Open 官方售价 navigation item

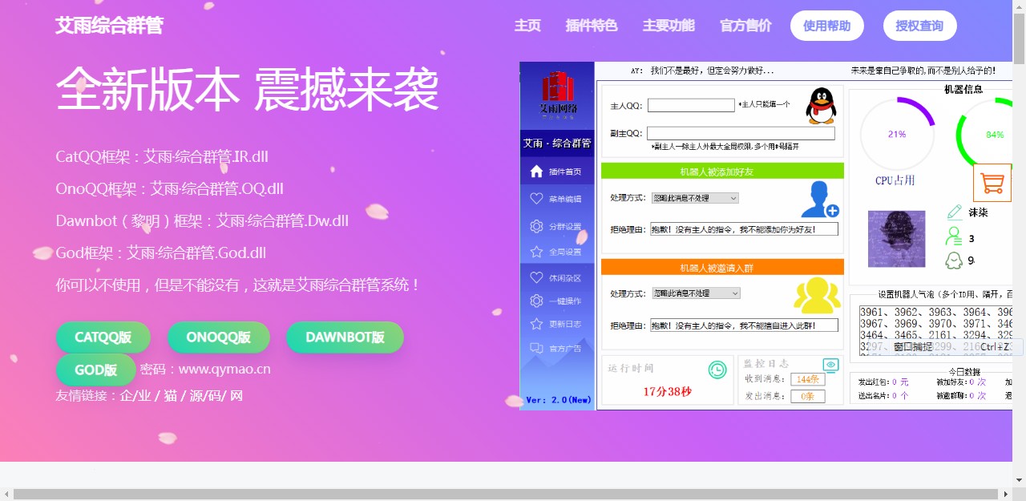pyautogui.click(x=745, y=26)
